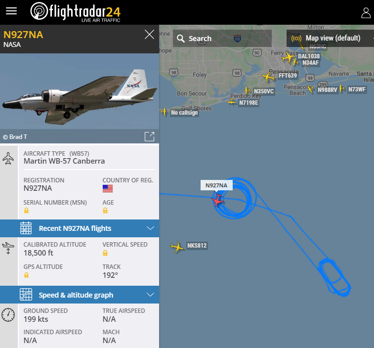Click the flightradar24 logo
This screenshot has height=348, width=374.
click(76, 12)
